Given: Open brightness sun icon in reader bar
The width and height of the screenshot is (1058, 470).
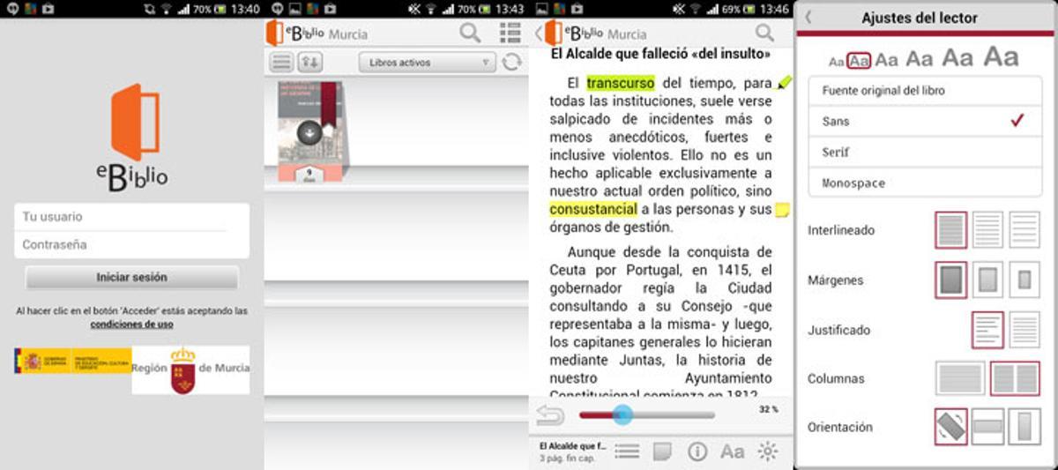Looking at the screenshot, I should (768, 451).
